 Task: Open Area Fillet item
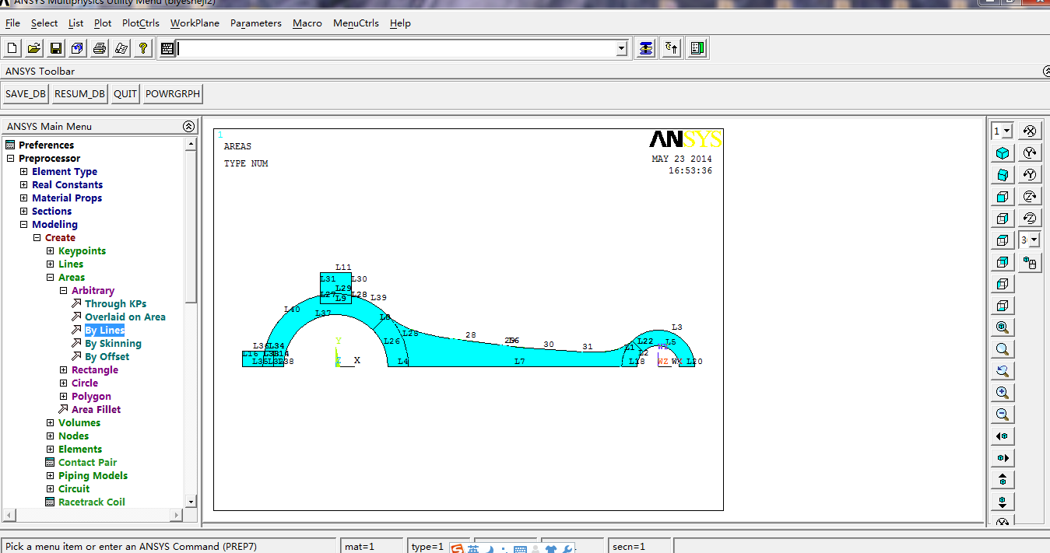pos(96,410)
